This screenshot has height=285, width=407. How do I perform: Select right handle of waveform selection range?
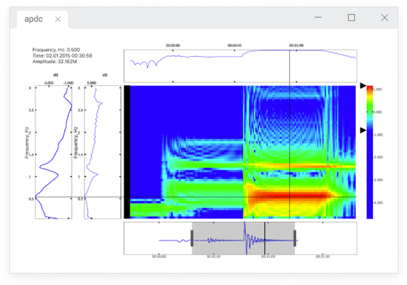(x=295, y=238)
